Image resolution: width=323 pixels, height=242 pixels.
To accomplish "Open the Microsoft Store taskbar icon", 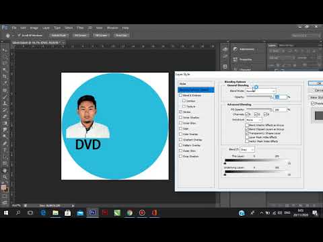I will click(x=67, y=212).
